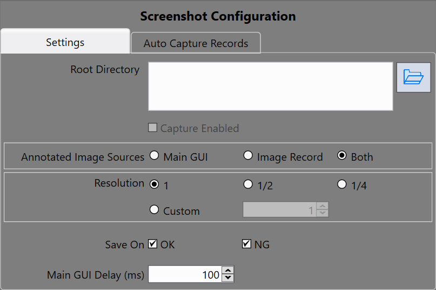Choose resolution 1 radio button
The image size is (436, 290).
(x=154, y=184)
